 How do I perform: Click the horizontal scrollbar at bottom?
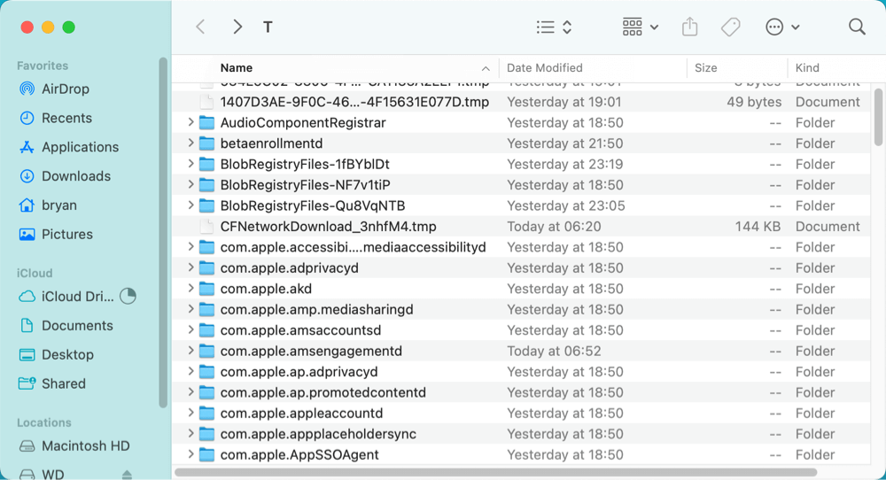(495, 472)
